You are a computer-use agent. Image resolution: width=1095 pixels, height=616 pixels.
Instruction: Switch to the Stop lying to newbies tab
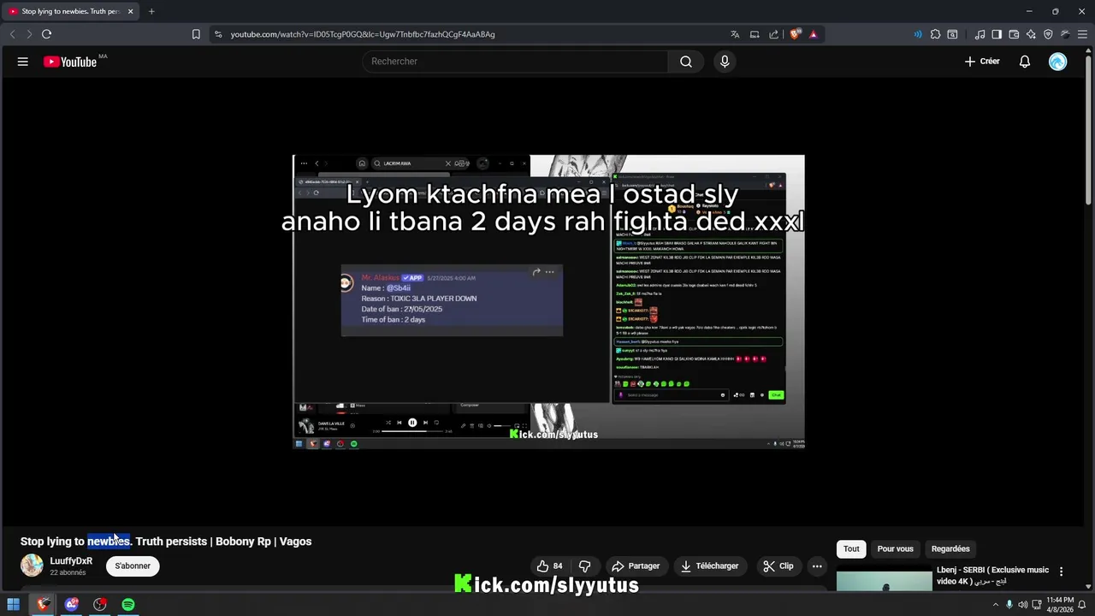[x=70, y=11]
